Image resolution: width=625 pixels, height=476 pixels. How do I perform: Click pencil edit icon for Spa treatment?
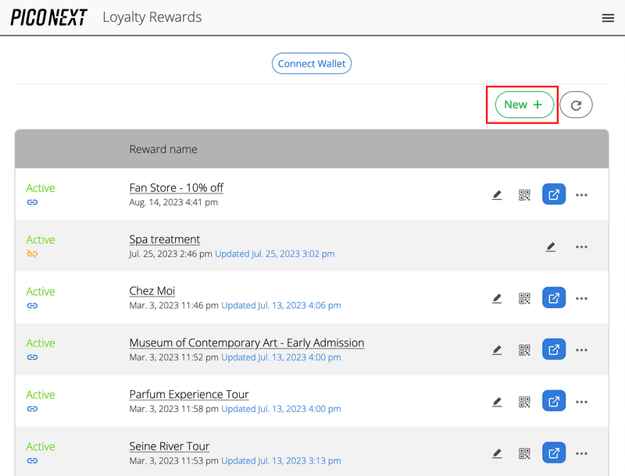coord(551,247)
